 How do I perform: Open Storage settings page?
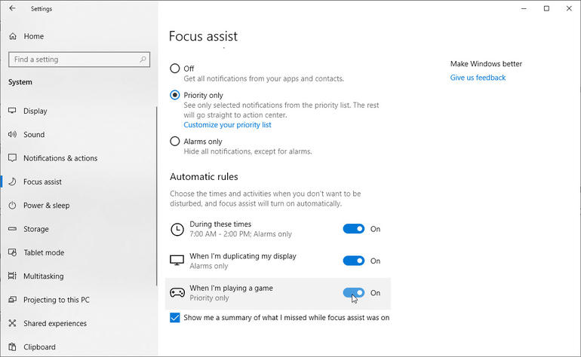[78, 230]
